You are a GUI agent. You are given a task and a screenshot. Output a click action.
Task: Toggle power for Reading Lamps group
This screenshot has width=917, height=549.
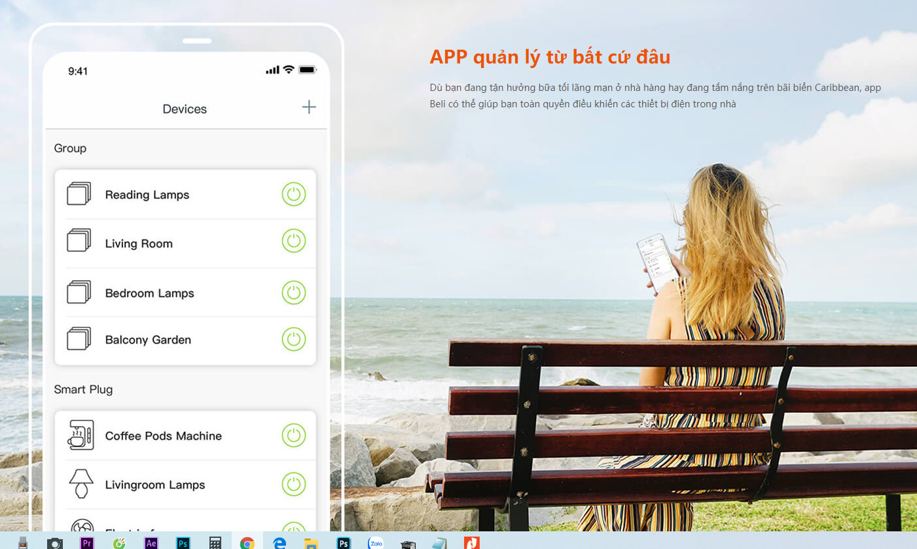pyautogui.click(x=294, y=194)
